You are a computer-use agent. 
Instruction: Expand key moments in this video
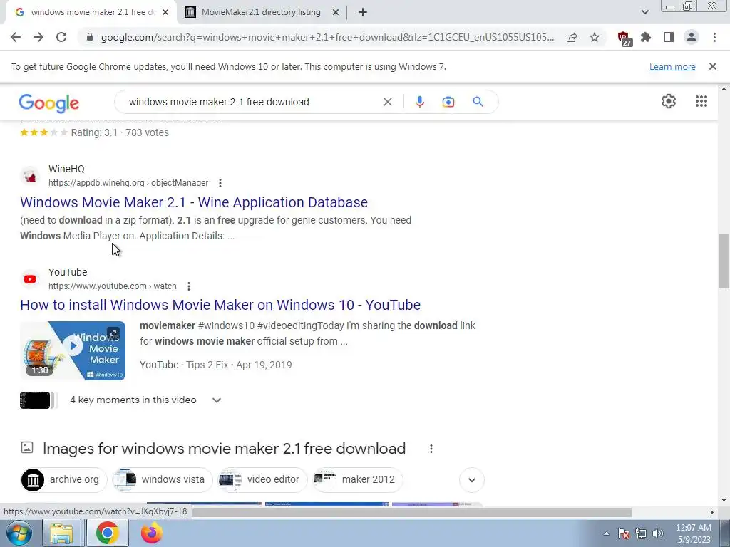click(x=217, y=400)
